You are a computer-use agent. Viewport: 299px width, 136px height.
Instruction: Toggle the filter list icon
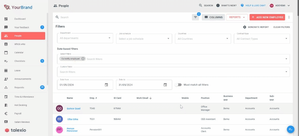[196, 17]
